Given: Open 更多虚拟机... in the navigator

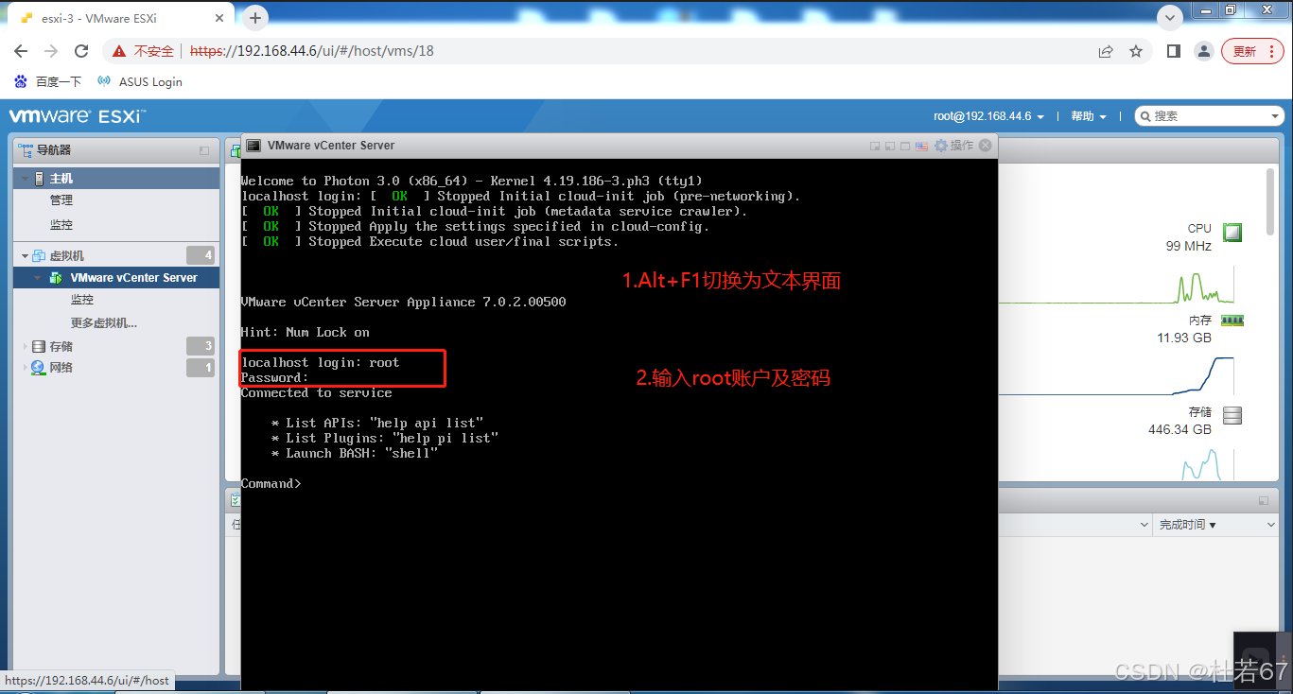Looking at the screenshot, I should pos(104,323).
